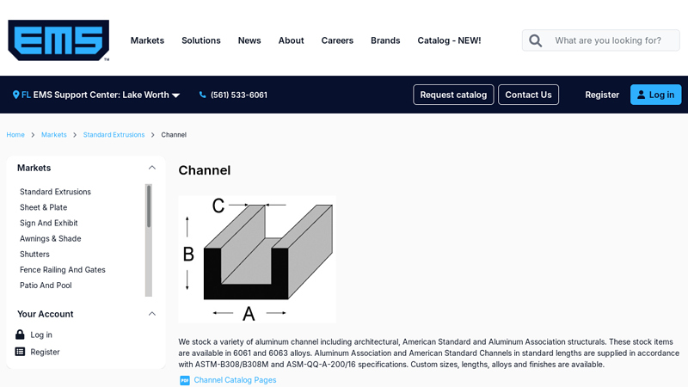The width and height of the screenshot is (688, 387).
Task: Click the Contact Us button
Action: pos(528,95)
